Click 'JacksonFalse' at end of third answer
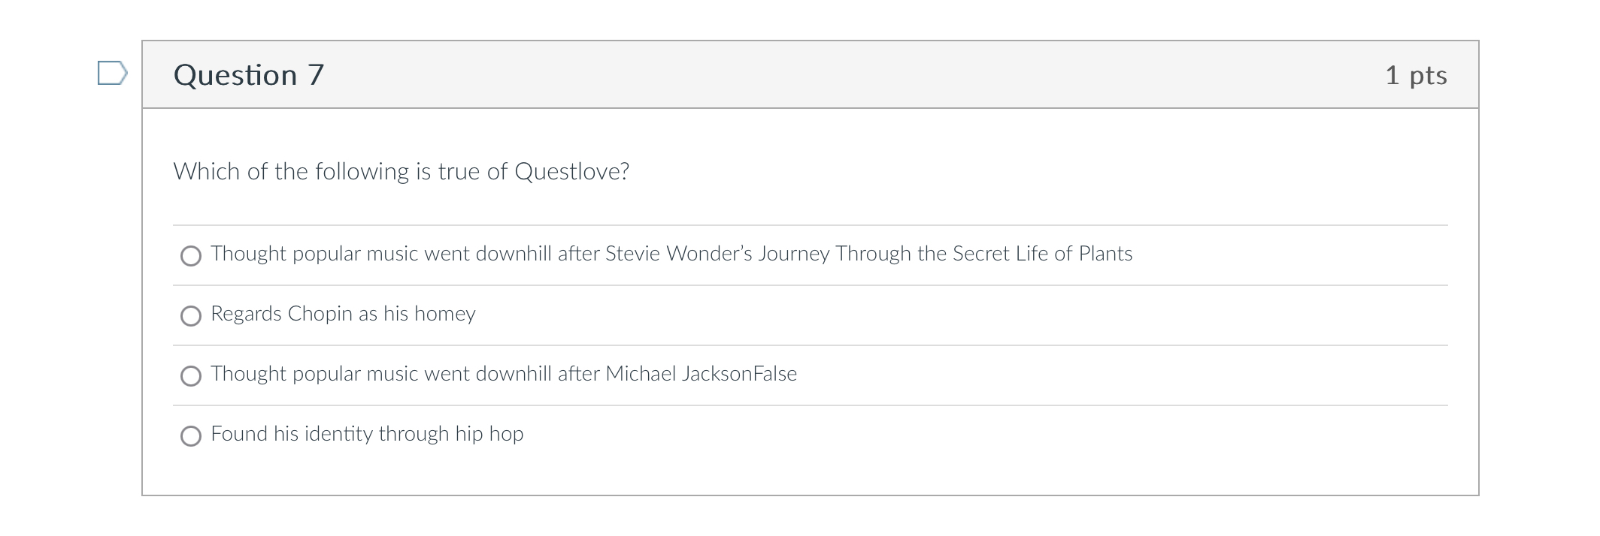 click(x=739, y=374)
